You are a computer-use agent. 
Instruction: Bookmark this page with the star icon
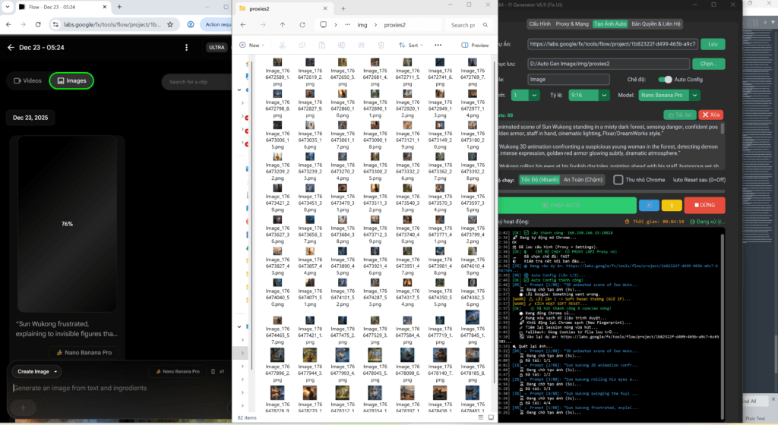pyautogui.click(x=170, y=24)
